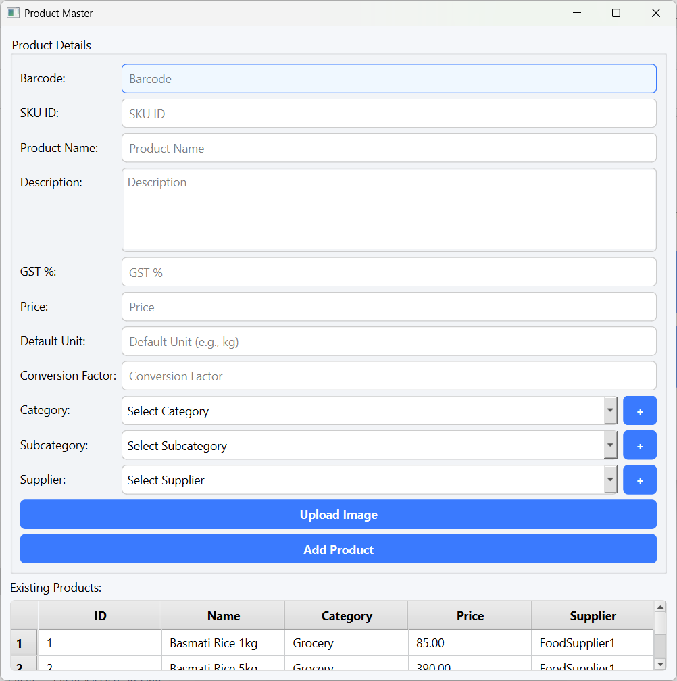Select the Basmati Rice 1kg name cell

(222, 642)
